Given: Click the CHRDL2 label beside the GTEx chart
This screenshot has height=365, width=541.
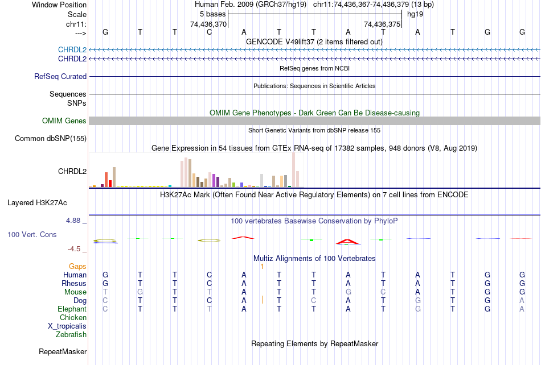Looking at the screenshot, I should point(72,172).
